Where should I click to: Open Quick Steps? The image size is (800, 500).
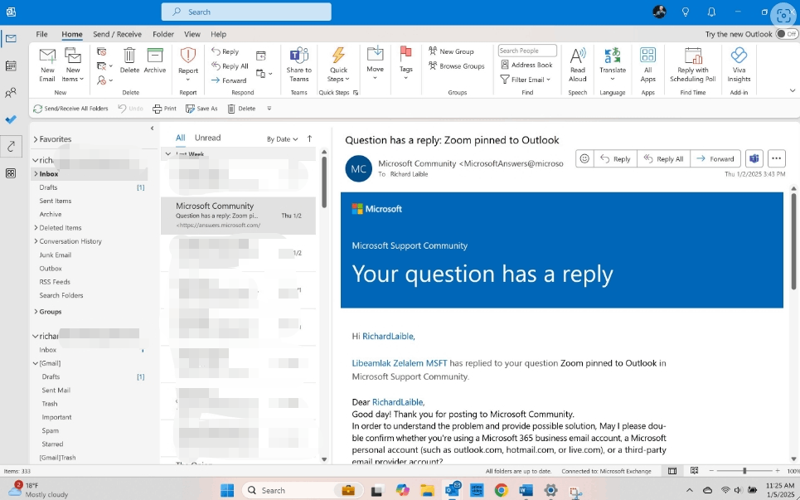pyautogui.click(x=338, y=65)
